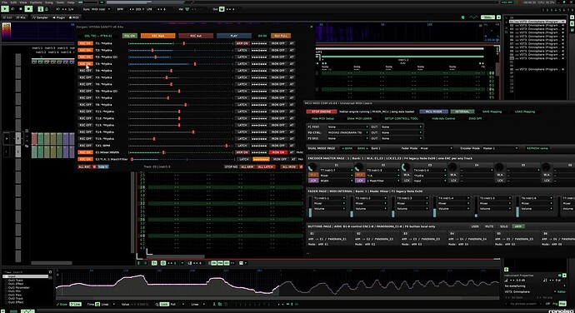575x313 pixels.
Task: Open the P3 BRD input dropdown
Action: pos(347,138)
